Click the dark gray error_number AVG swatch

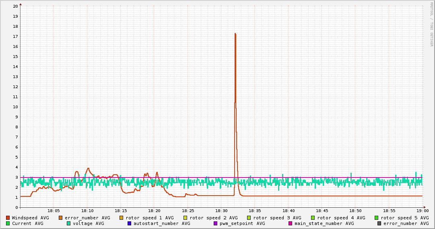click(379, 223)
